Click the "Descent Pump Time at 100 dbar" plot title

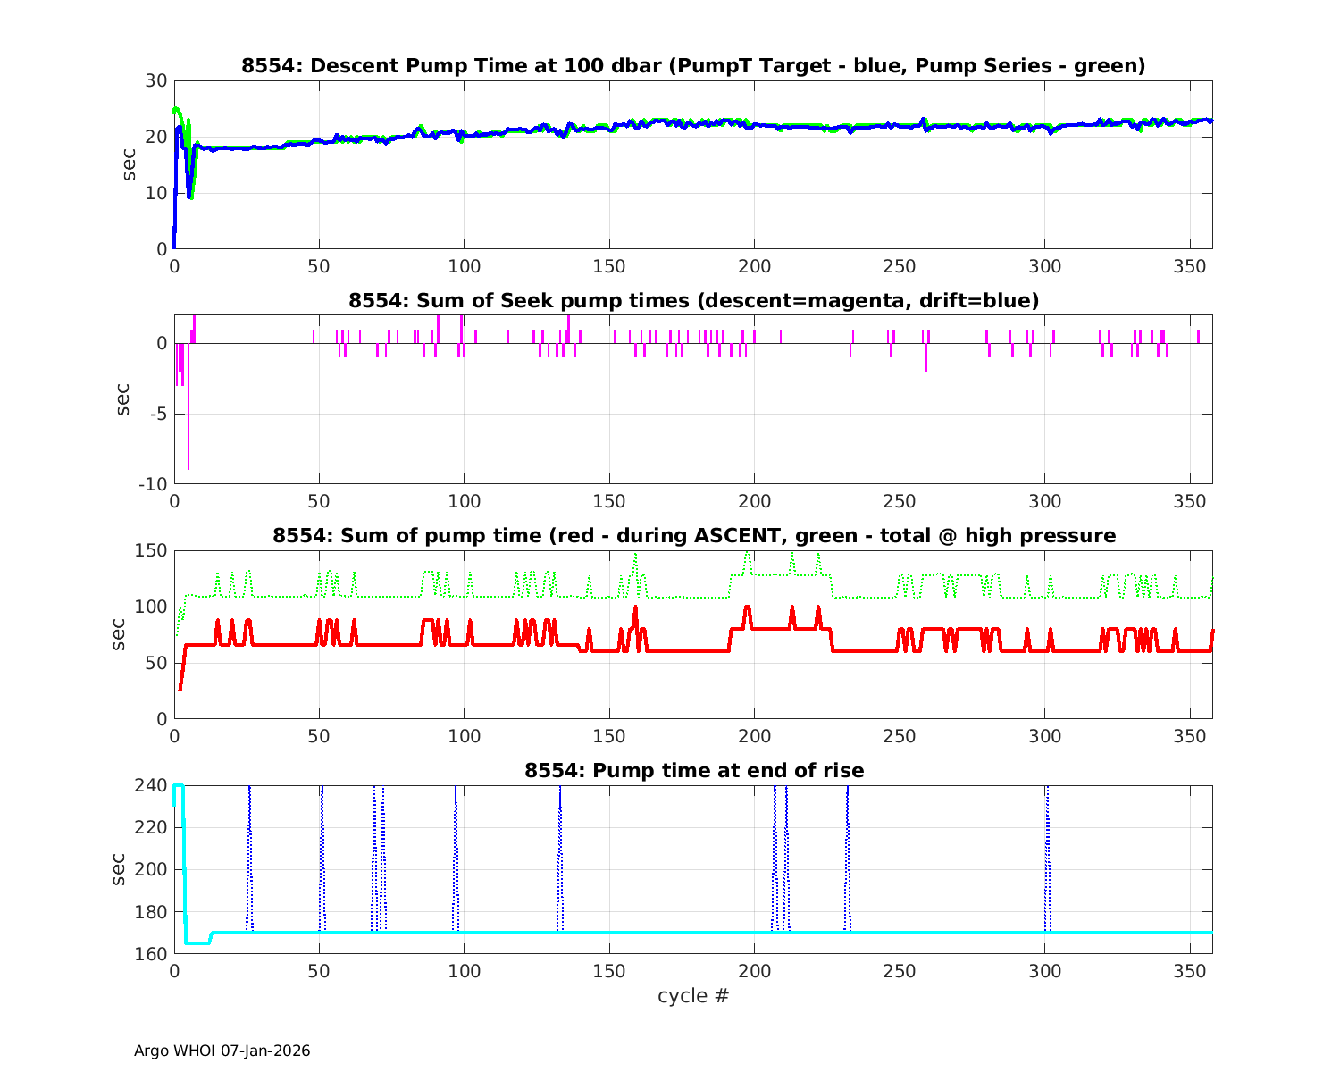693,65
